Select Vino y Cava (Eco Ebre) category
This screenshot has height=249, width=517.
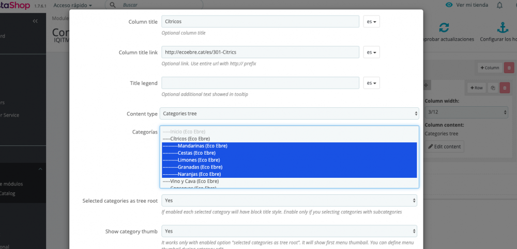coord(289,181)
